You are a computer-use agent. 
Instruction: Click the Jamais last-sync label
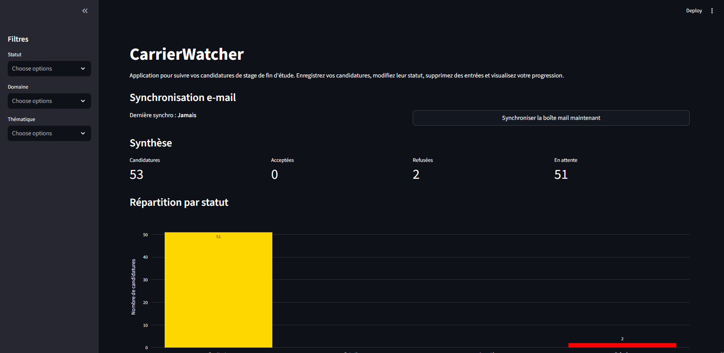(187, 115)
